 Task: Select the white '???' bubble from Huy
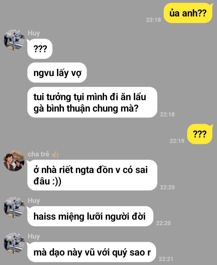click(x=40, y=49)
